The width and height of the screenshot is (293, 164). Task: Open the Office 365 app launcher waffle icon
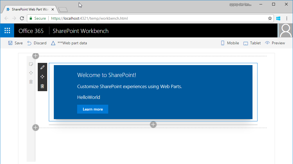click(7, 30)
